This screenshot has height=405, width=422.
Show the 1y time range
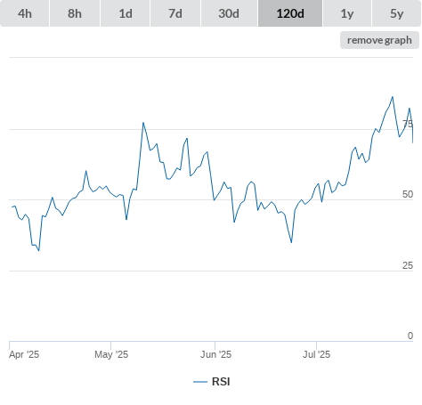(347, 13)
